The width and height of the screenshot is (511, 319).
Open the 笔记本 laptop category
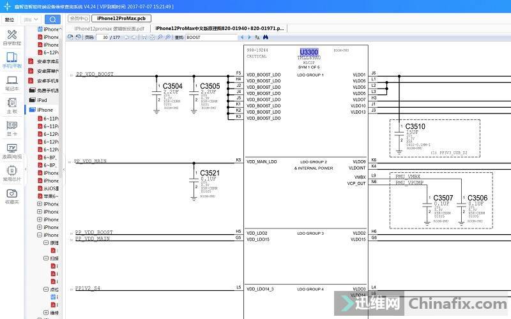click(11, 84)
